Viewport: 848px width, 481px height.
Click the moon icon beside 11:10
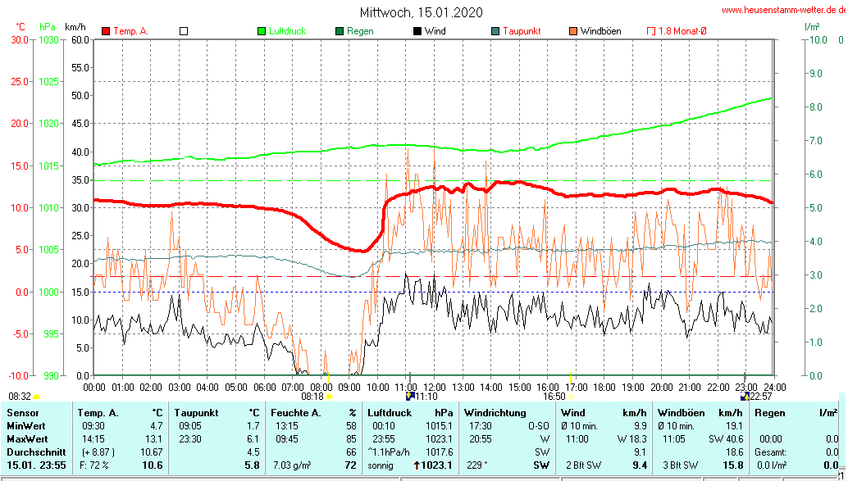click(410, 396)
